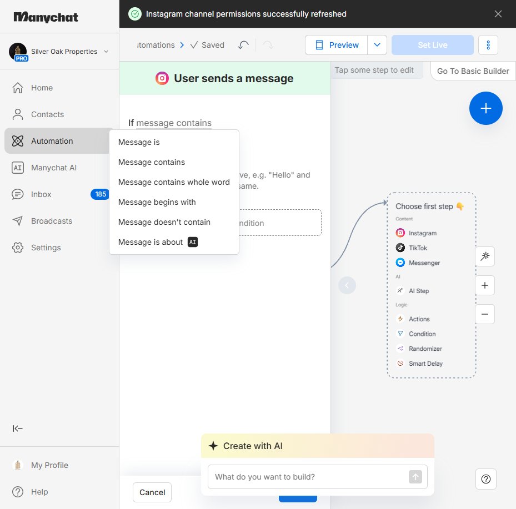Screen dimensions: 516x509
Task: Click the green checkmark success icon
Action: (134, 14)
